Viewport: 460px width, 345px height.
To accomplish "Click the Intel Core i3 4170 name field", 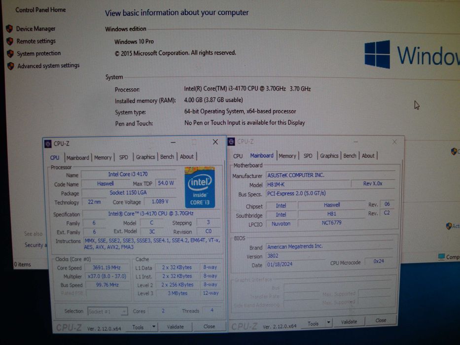I will [128, 174].
